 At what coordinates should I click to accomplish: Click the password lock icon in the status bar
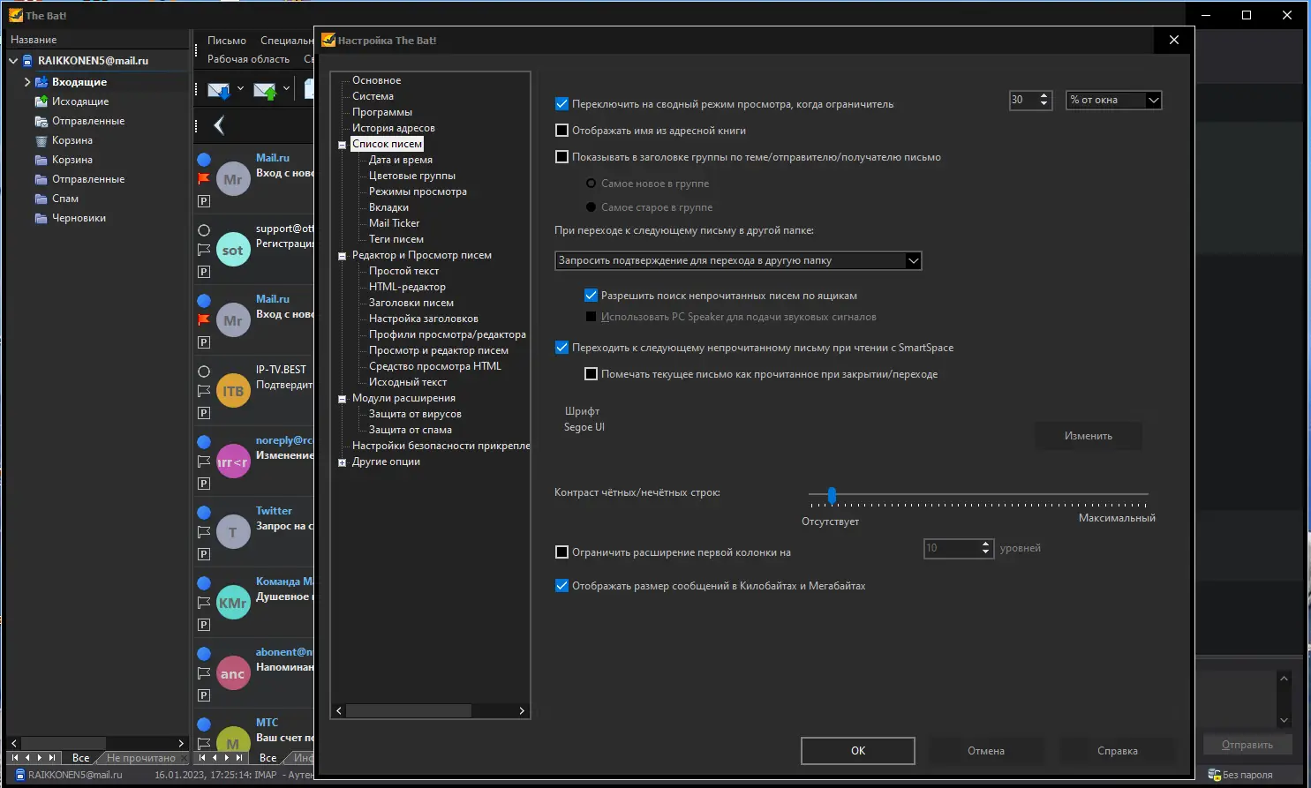pyautogui.click(x=1214, y=775)
